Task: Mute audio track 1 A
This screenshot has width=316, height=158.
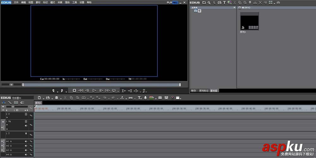Action: tap(26, 141)
